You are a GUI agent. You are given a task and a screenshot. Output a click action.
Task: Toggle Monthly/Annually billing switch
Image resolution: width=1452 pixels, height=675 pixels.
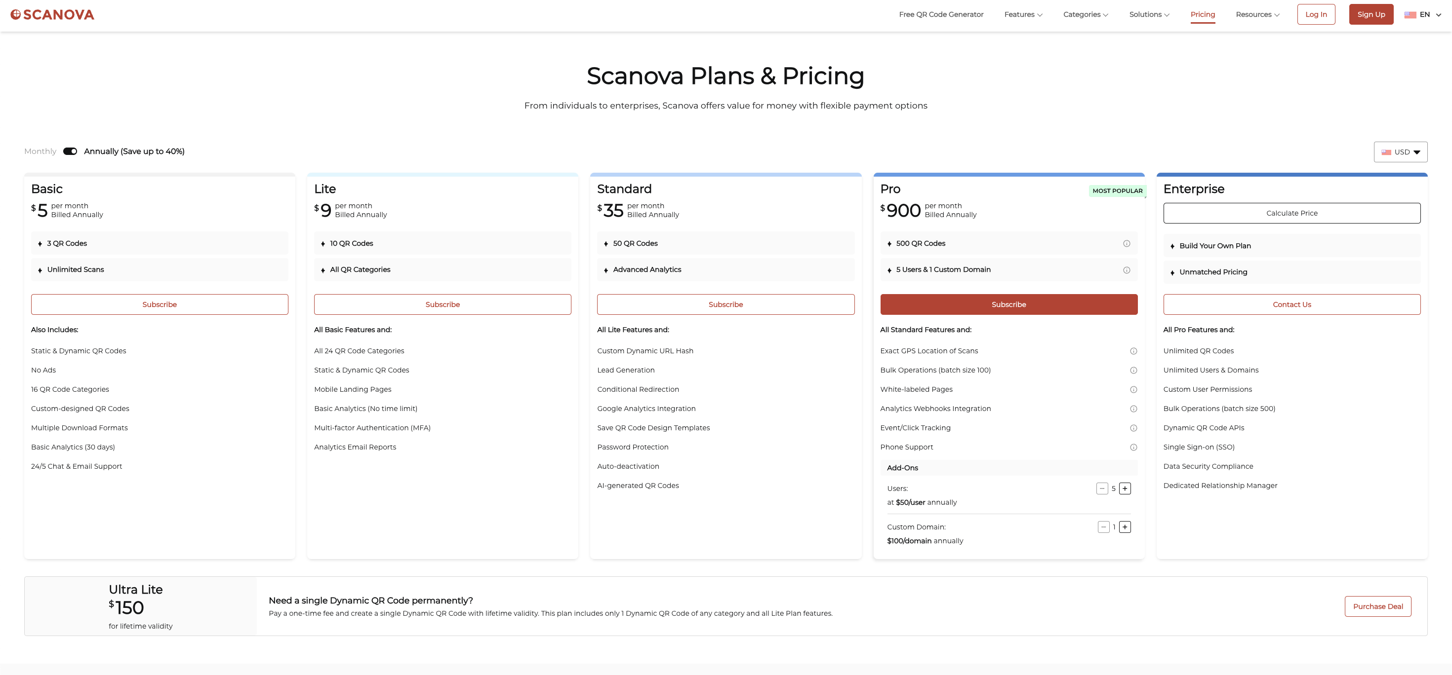tap(70, 151)
